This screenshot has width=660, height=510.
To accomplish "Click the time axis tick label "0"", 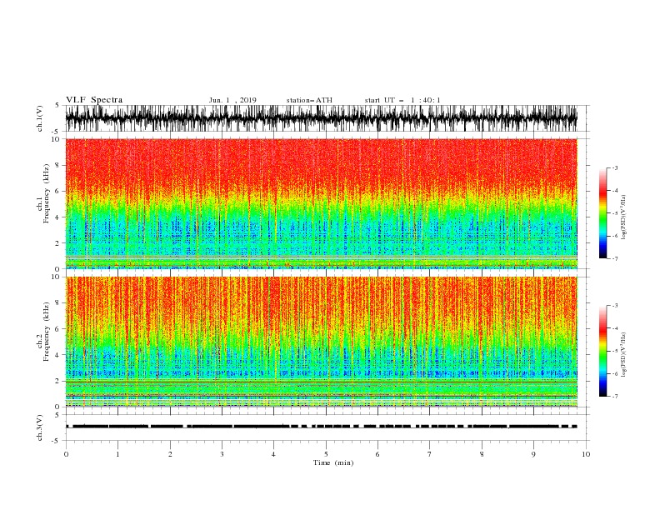I will tap(66, 454).
